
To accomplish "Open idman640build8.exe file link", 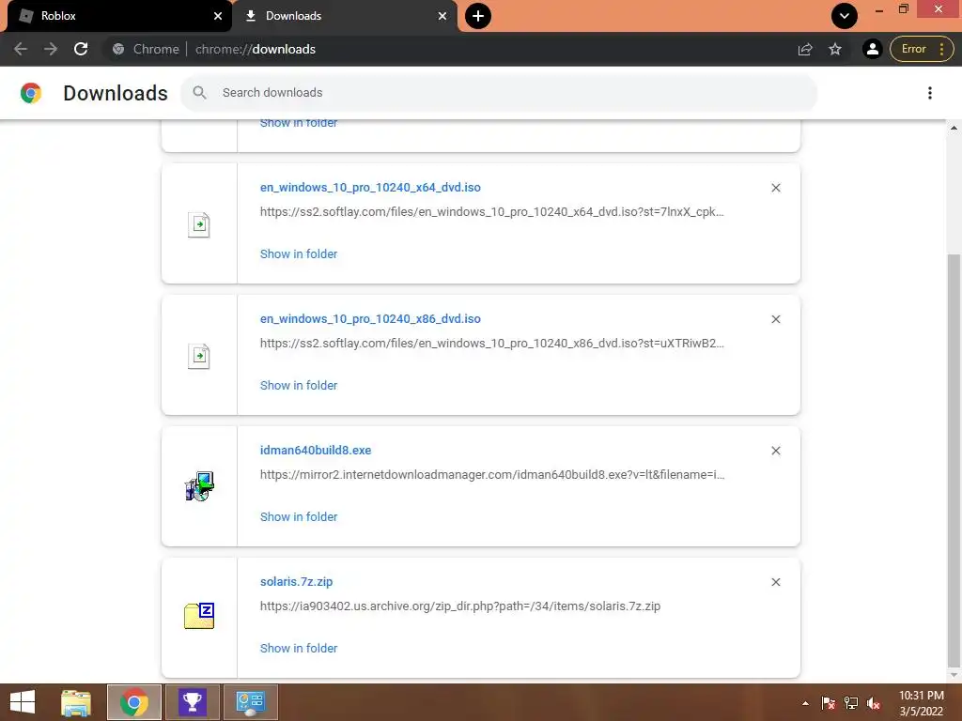I will (316, 450).
